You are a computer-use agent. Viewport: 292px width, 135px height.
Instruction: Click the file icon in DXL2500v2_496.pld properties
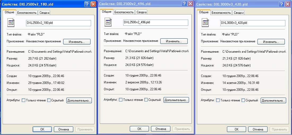pos(108,22)
